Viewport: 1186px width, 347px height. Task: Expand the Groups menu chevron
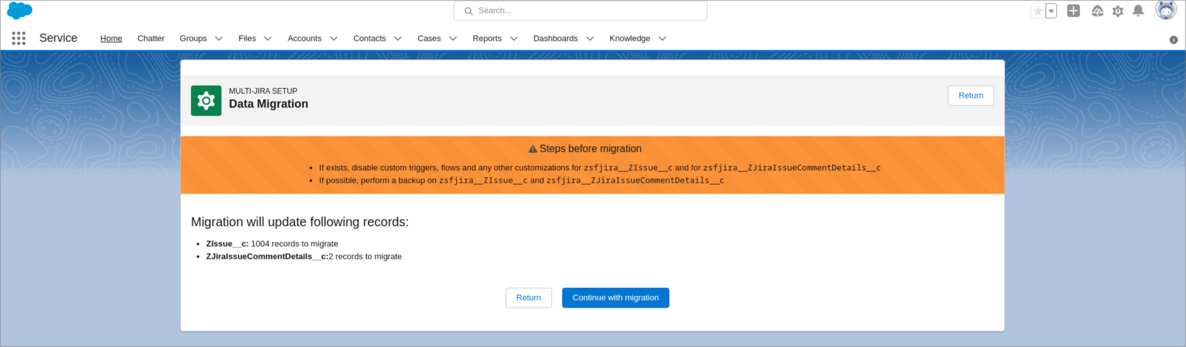coord(219,38)
